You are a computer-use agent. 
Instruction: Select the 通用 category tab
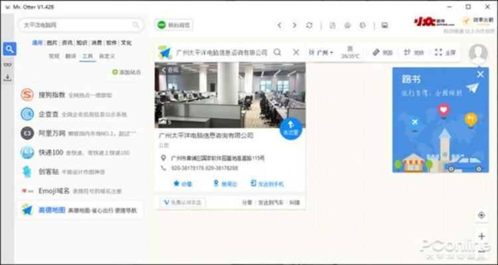(x=37, y=42)
